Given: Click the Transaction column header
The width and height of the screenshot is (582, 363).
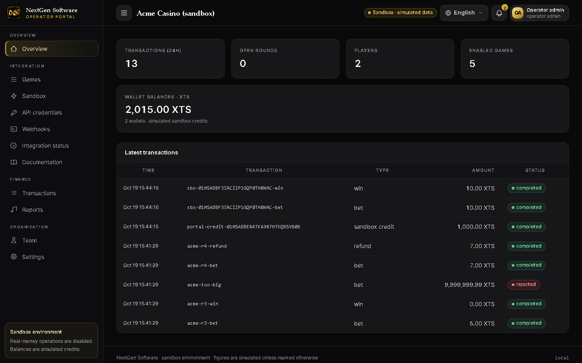Looking at the screenshot, I should [x=264, y=170].
